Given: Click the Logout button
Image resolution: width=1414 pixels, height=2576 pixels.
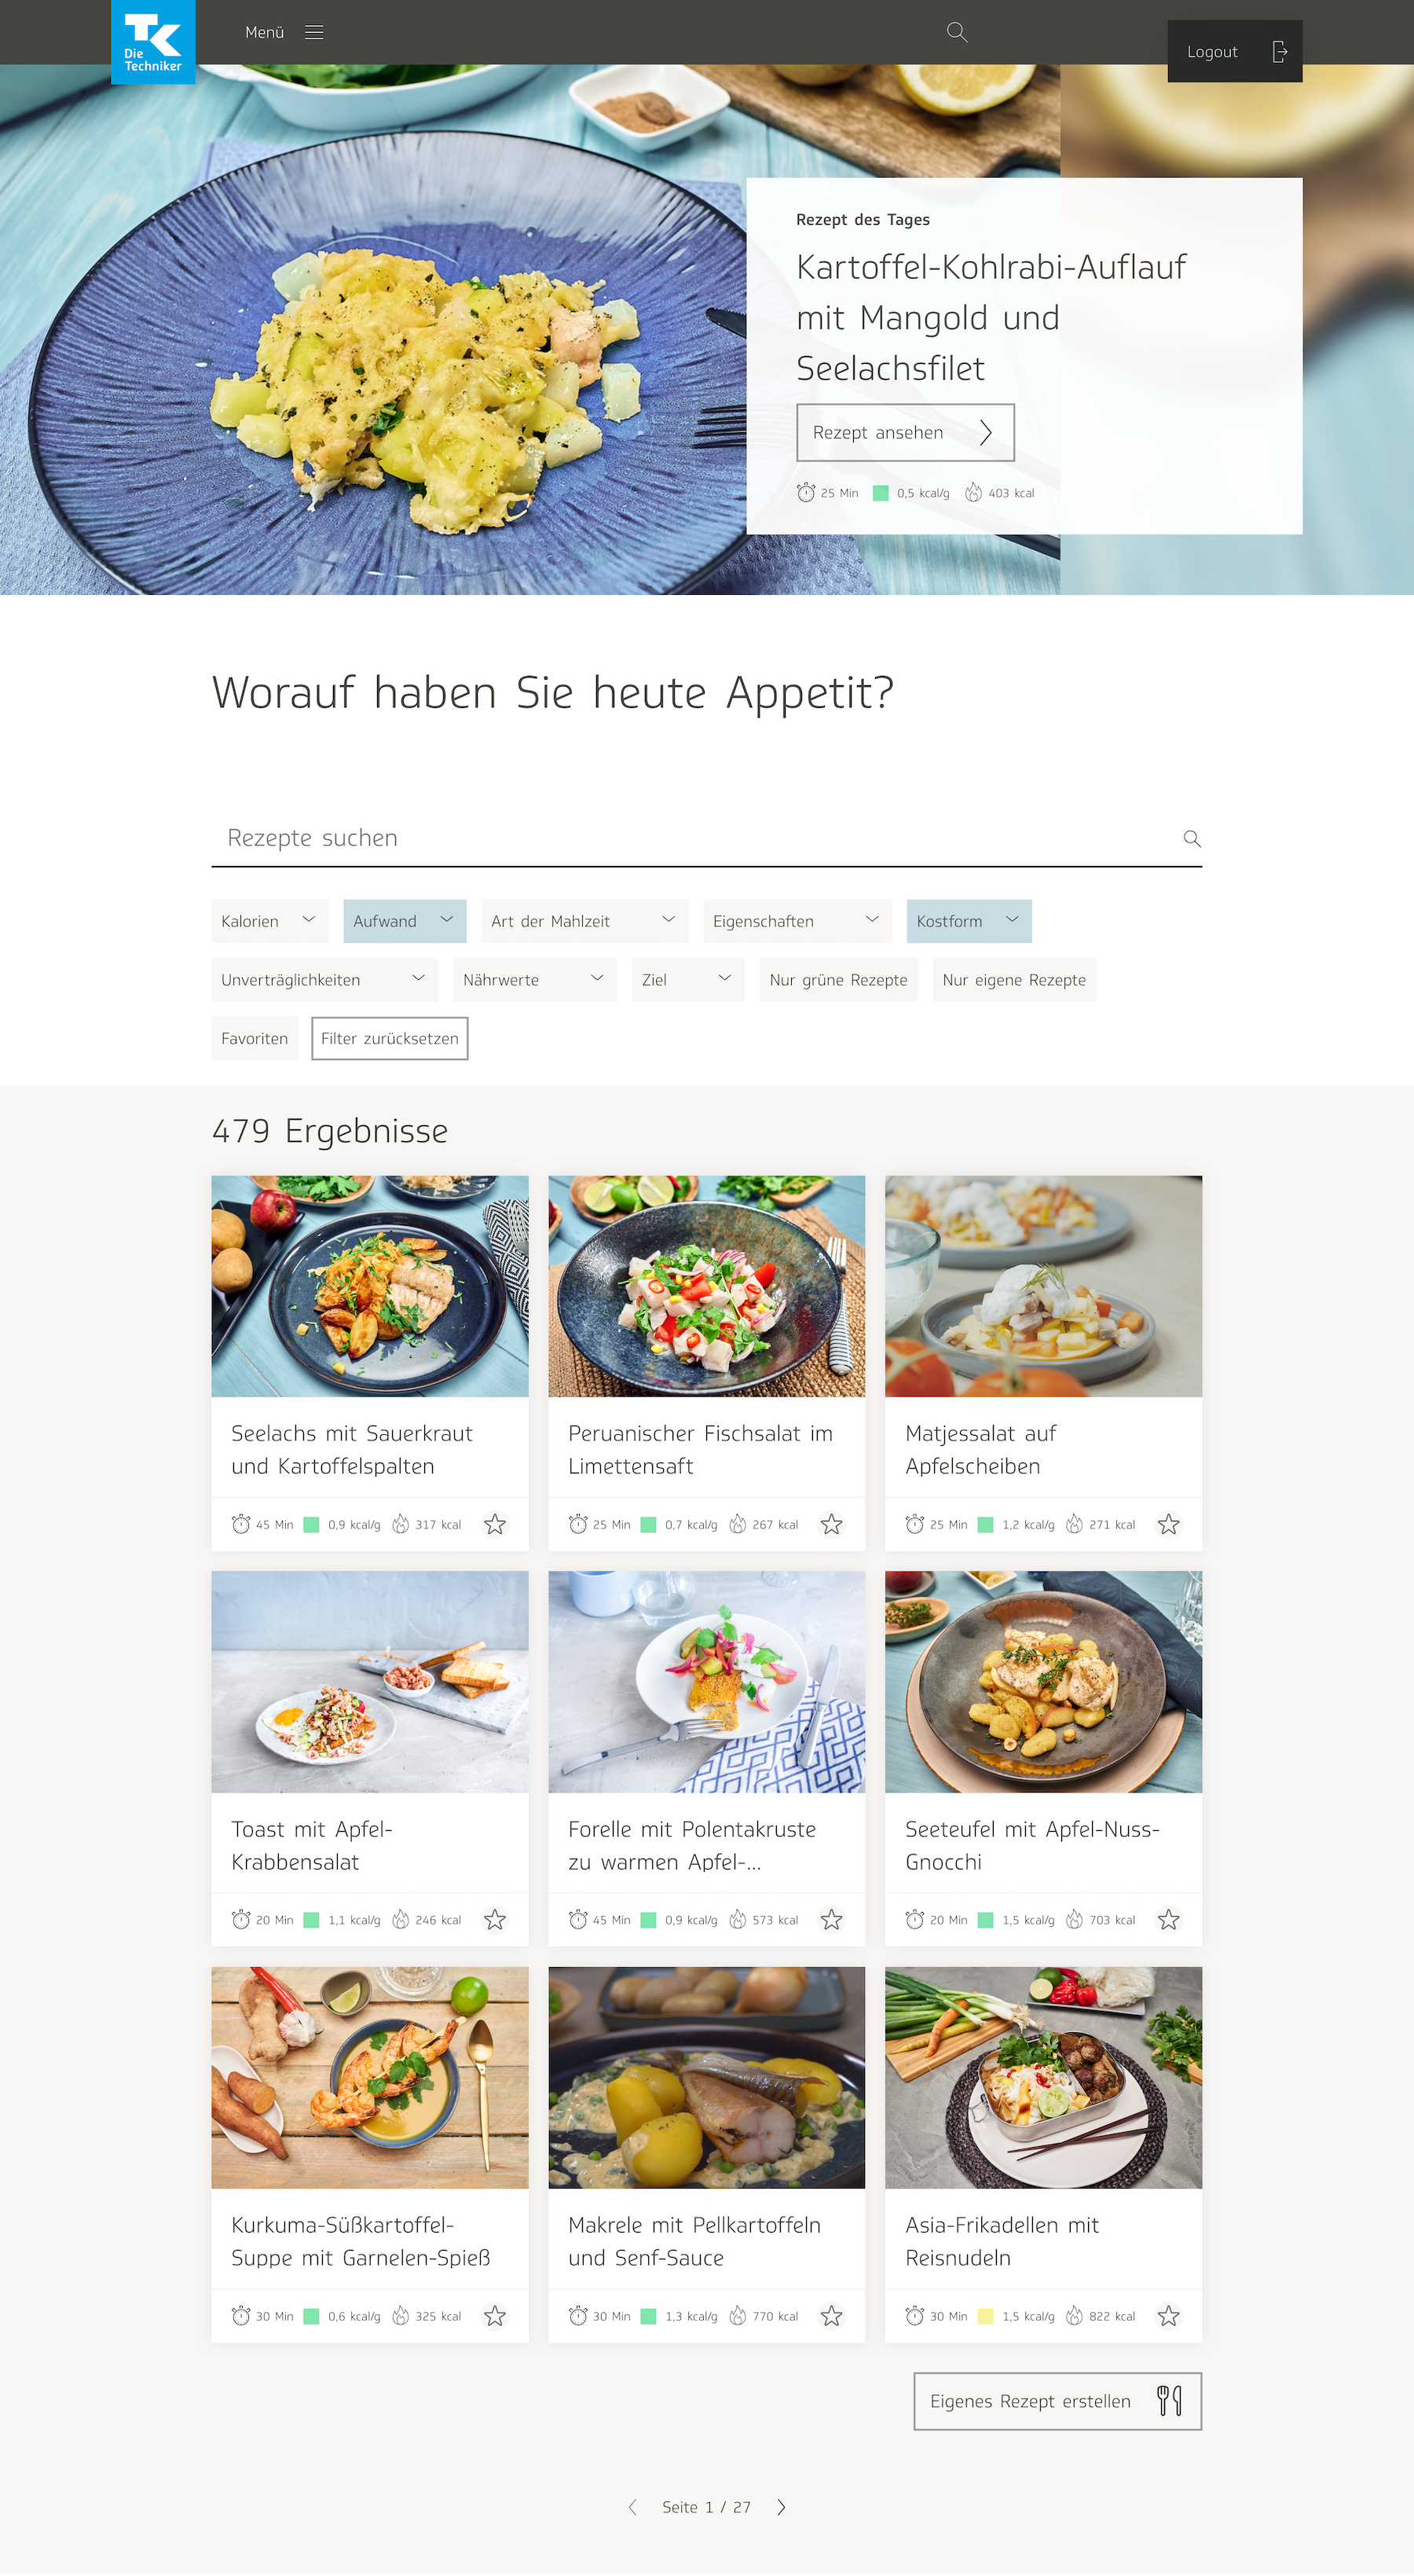Looking at the screenshot, I should pyautogui.click(x=1234, y=51).
